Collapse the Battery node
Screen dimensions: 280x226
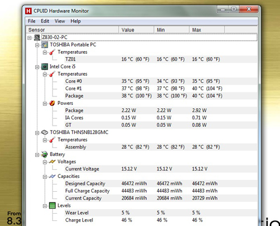tap(37, 155)
